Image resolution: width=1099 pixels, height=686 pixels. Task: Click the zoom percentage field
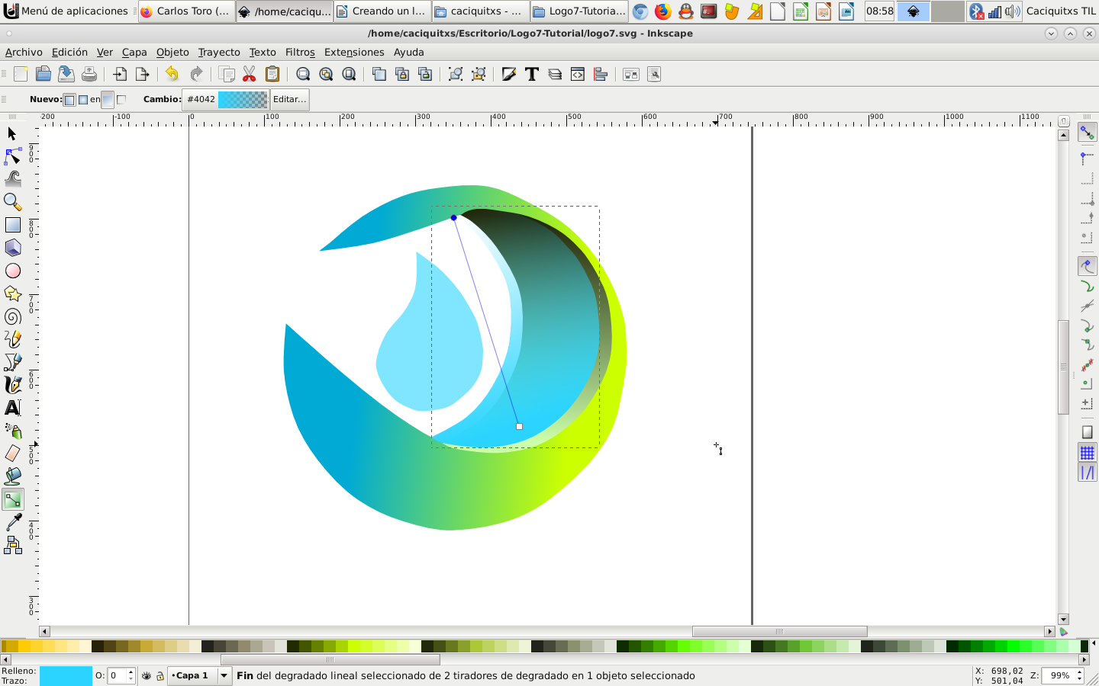click(x=1059, y=675)
